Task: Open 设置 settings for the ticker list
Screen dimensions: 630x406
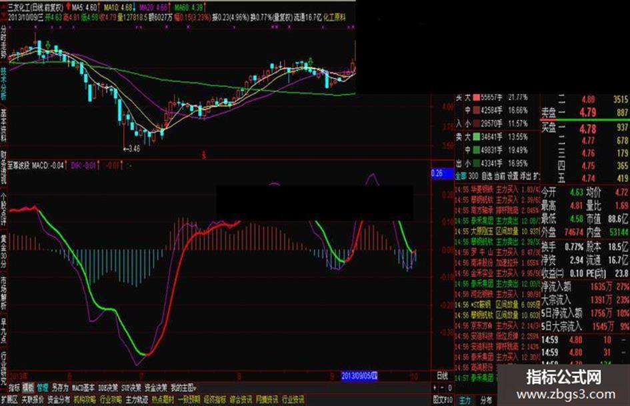Action: coord(512,176)
